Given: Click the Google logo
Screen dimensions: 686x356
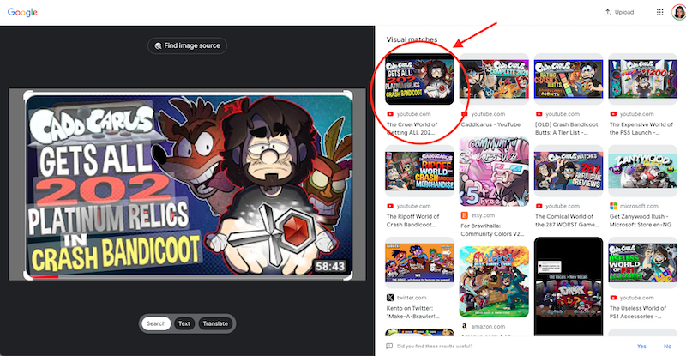Looking at the screenshot, I should [23, 13].
